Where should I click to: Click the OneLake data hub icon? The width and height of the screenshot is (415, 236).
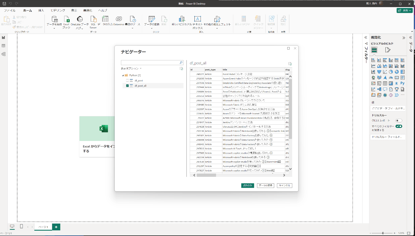(80, 19)
